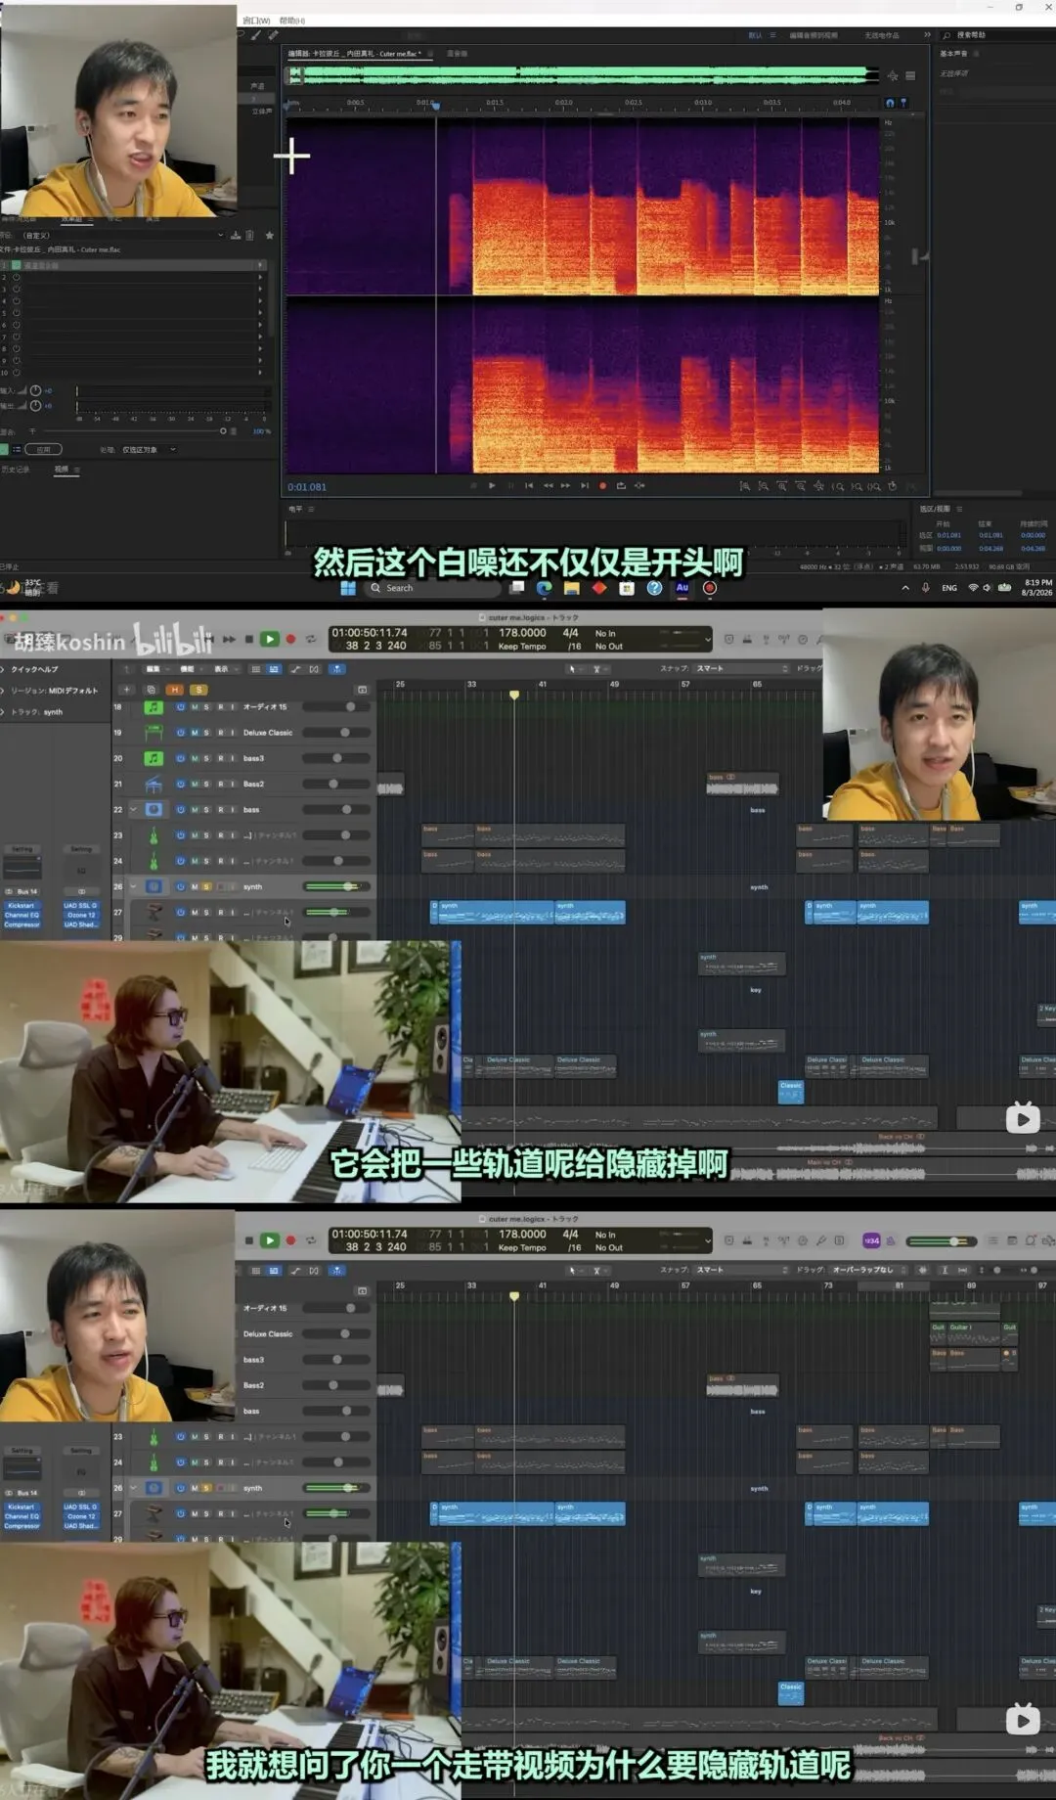This screenshot has width=1056, height=1800.
Task: Click the delete preset trash icon in the effects rack
Action: [249, 235]
